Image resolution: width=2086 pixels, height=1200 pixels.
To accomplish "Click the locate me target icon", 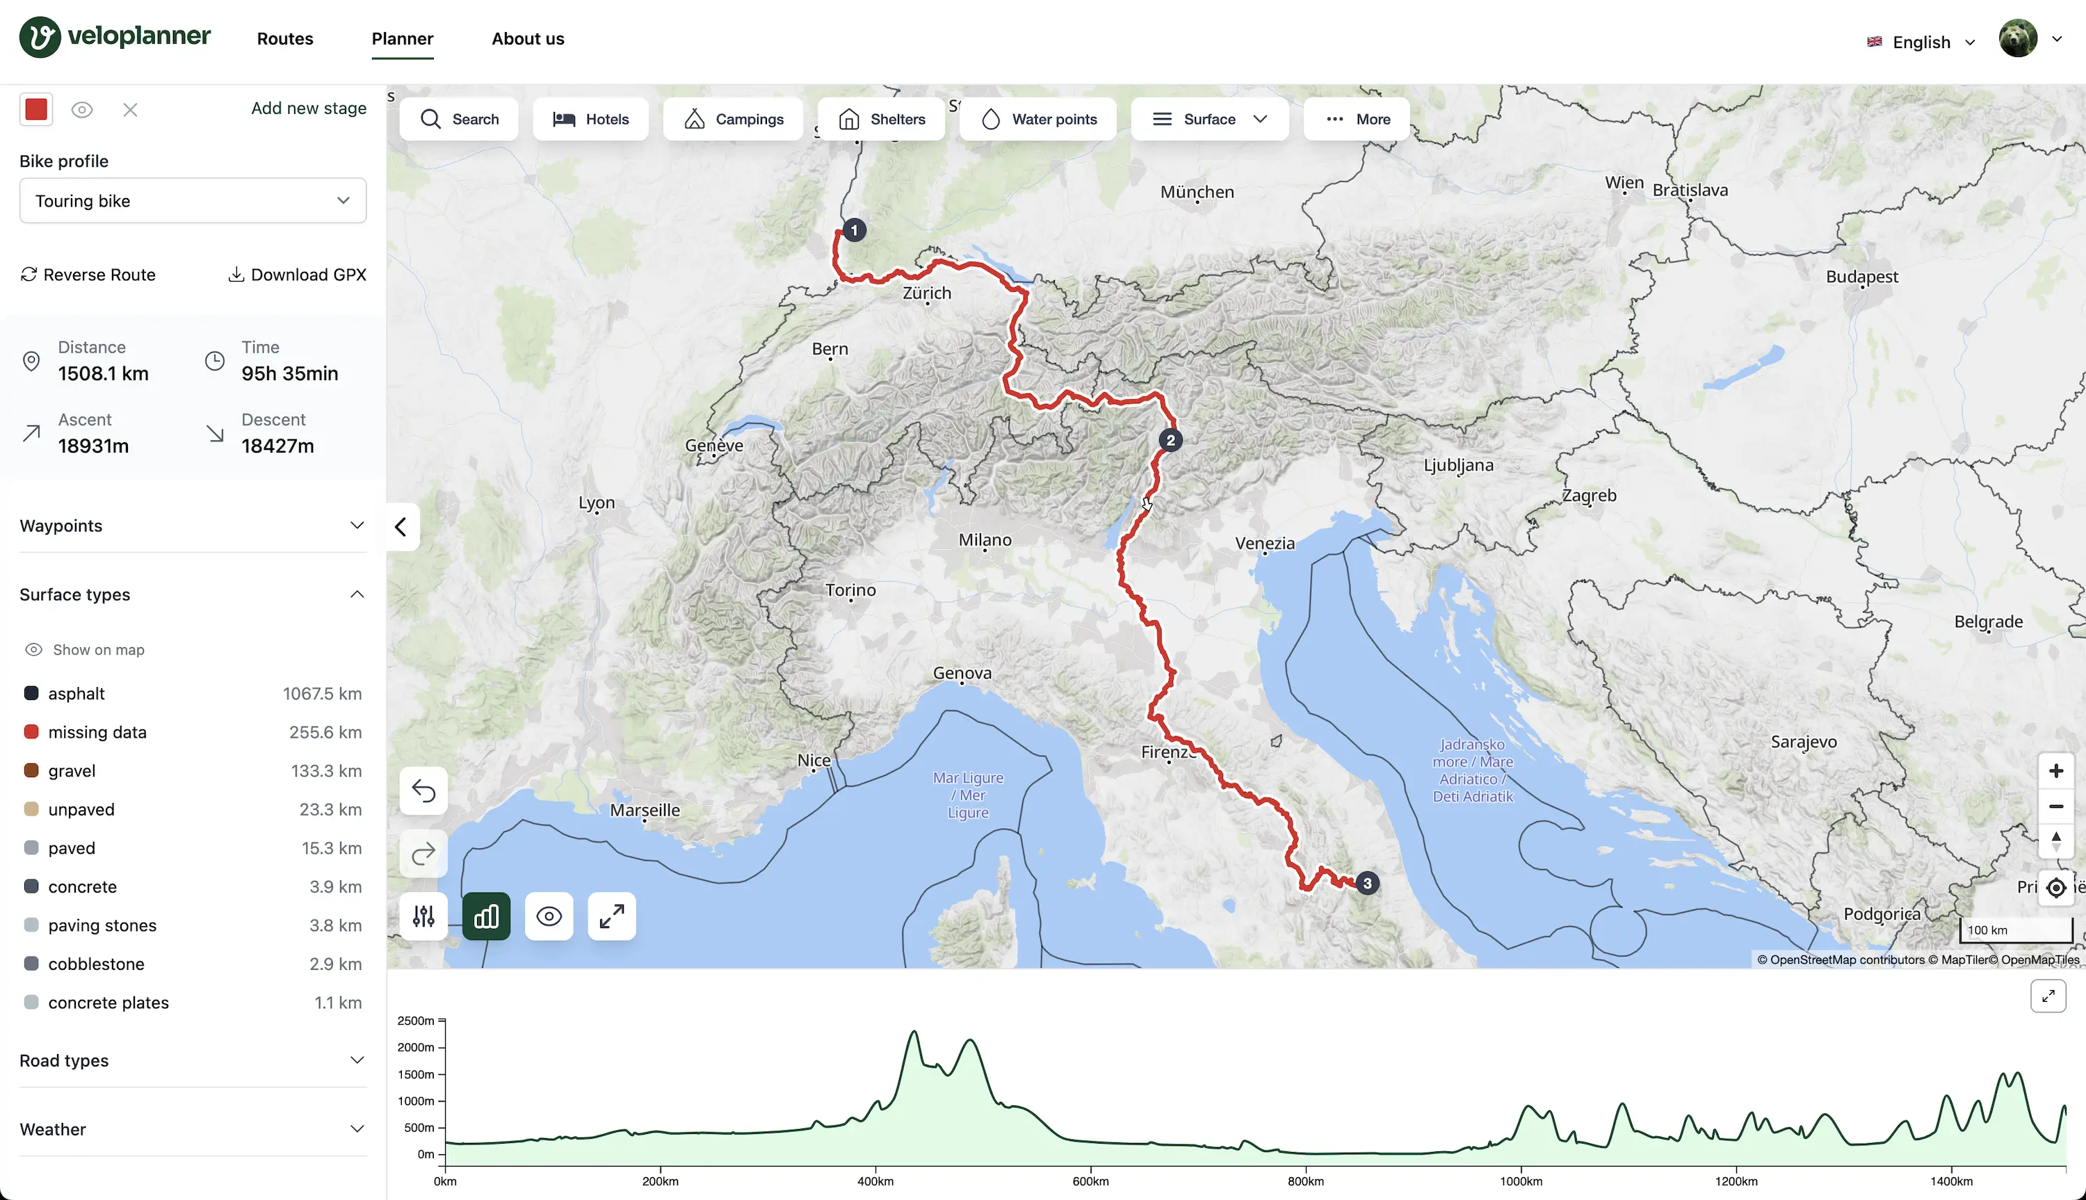I will (2055, 887).
